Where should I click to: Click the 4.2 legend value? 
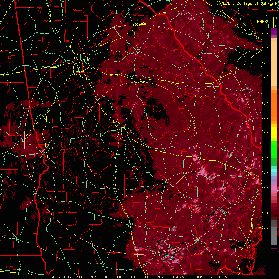[x=265, y=131]
